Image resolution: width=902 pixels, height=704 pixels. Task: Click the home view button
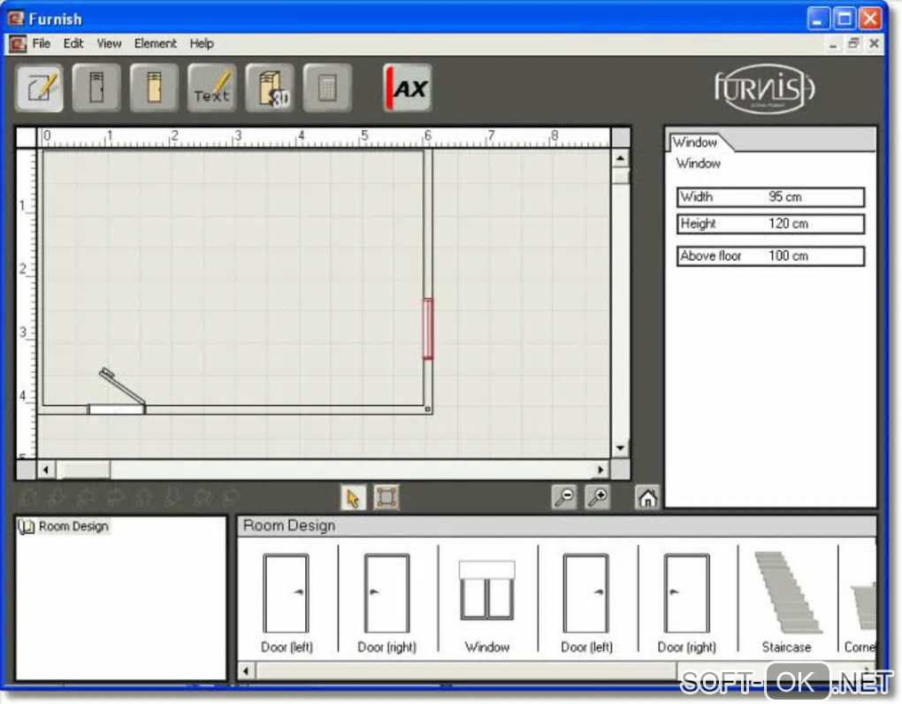pos(647,498)
